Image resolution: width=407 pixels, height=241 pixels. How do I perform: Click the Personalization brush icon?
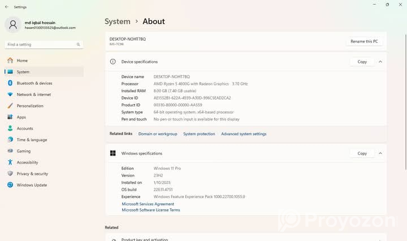[10, 106]
